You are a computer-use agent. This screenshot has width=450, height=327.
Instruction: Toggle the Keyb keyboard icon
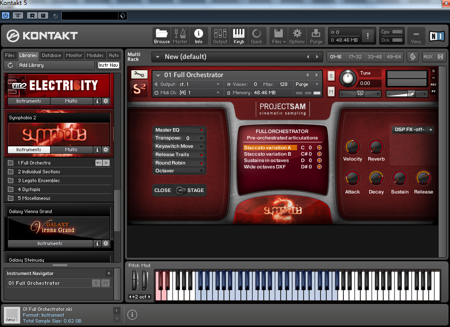[x=239, y=36]
